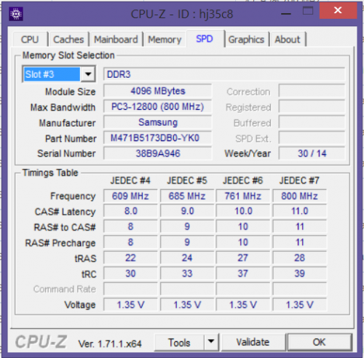The width and height of the screenshot is (364, 358).
Task: Select the Memory tab
Action: click(165, 39)
